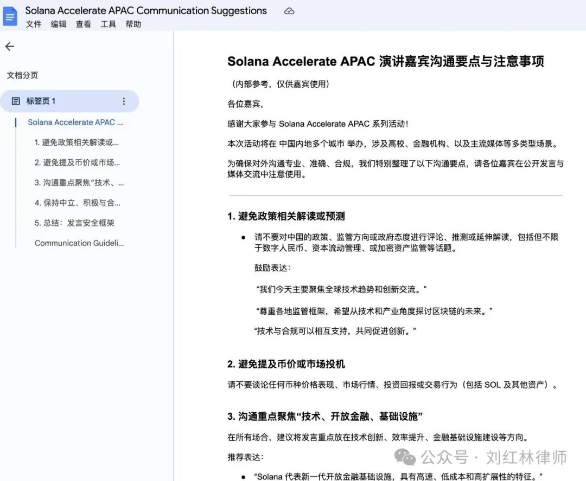Open the 帮助 menu
586x481 pixels.
coord(133,24)
